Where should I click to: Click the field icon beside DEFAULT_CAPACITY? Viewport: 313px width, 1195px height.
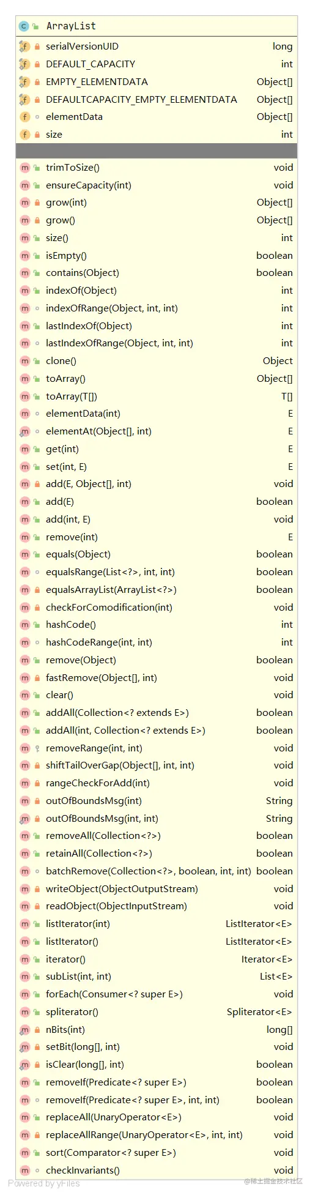(24, 64)
